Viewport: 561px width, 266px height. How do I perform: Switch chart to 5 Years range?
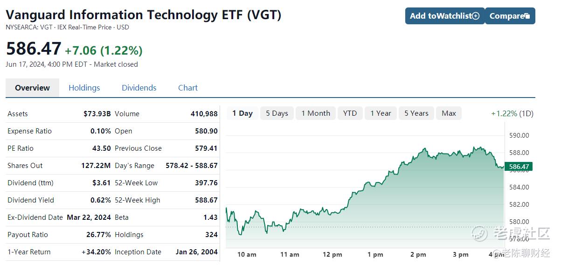(416, 113)
